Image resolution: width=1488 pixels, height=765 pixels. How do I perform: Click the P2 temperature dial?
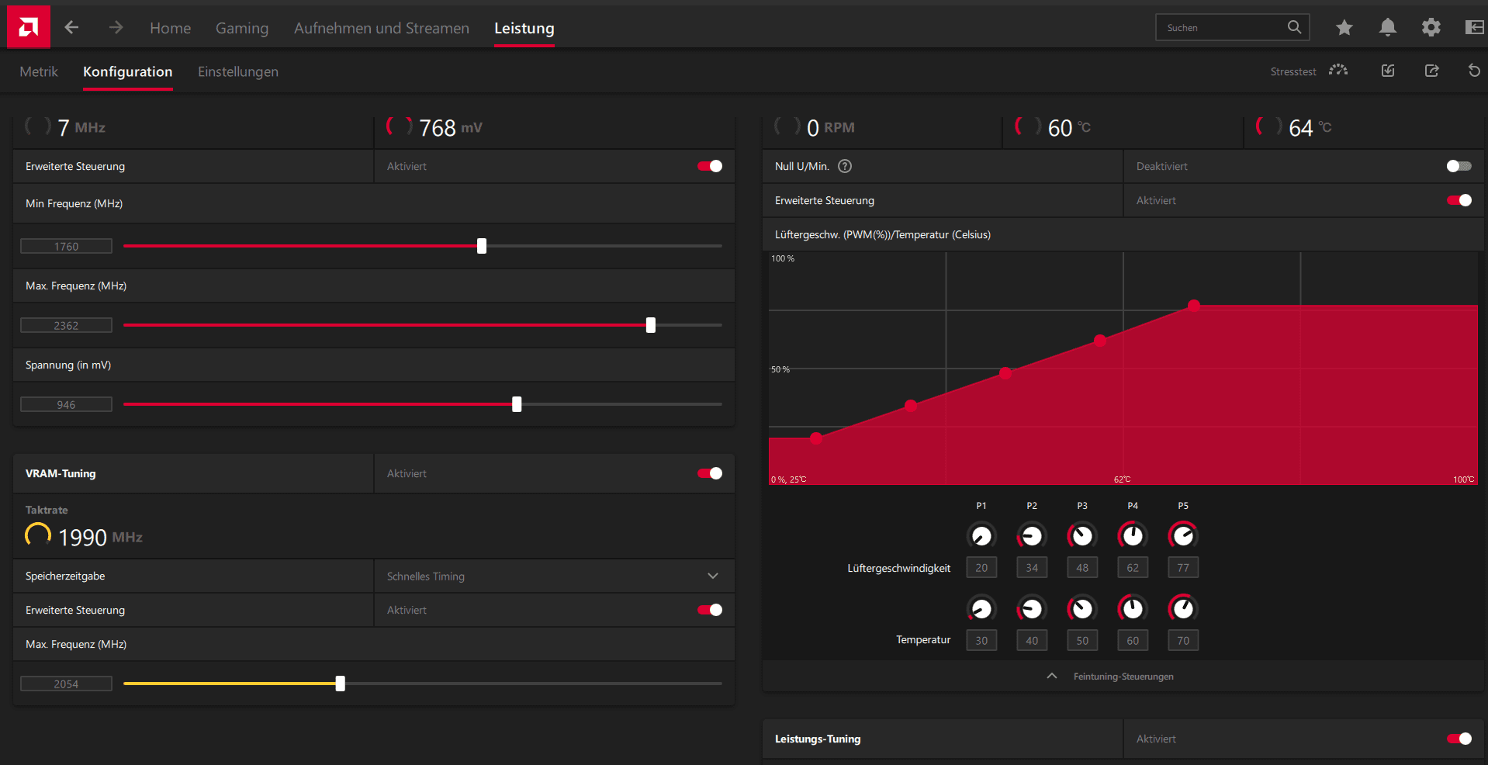click(1032, 609)
